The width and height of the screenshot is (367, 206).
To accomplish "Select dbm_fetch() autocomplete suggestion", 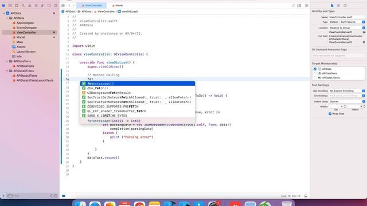I will point(138,88).
